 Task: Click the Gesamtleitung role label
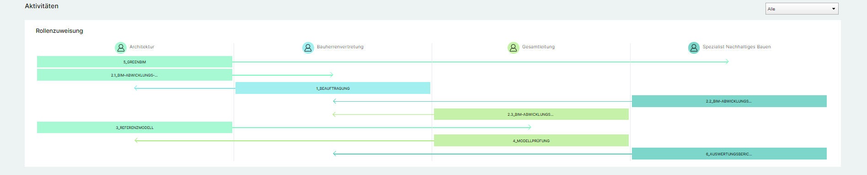538,47
